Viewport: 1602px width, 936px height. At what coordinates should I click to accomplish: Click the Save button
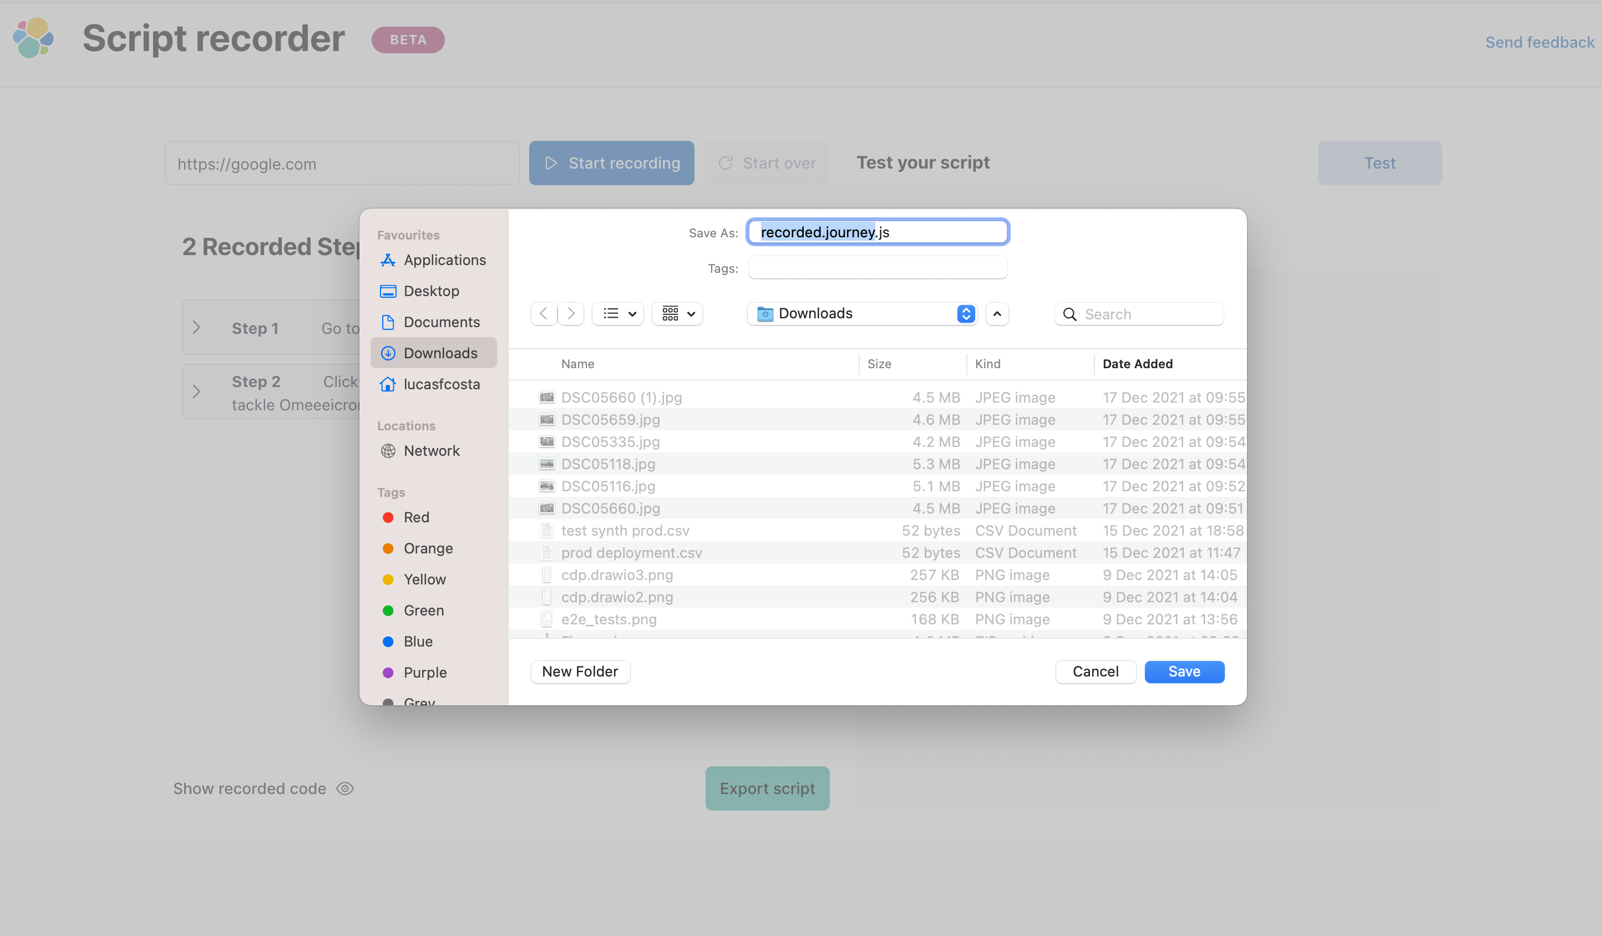pyautogui.click(x=1184, y=672)
